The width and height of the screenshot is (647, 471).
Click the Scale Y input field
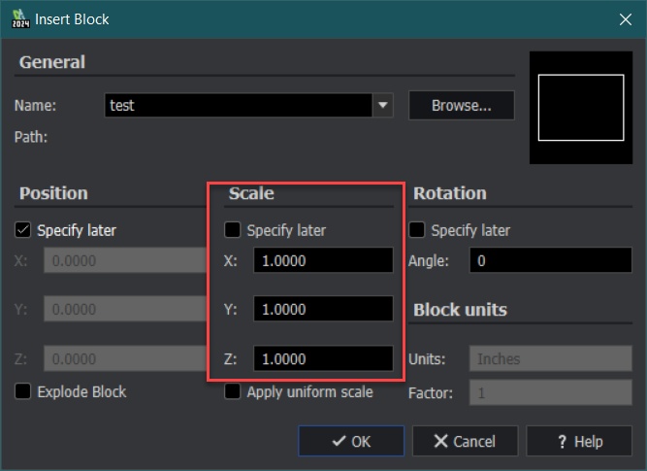pyautogui.click(x=323, y=309)
